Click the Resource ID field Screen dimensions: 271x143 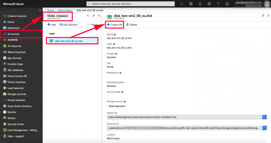click(x=184, y=128)
